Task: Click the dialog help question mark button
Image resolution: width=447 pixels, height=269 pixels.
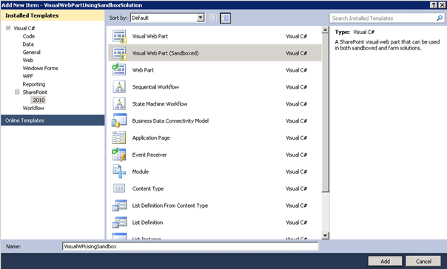Action: point(434,5)
